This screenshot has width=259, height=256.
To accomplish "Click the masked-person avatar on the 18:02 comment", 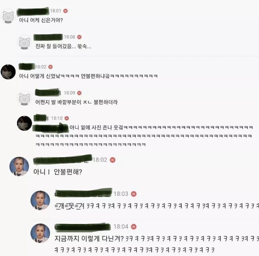I will click(8, 72).
